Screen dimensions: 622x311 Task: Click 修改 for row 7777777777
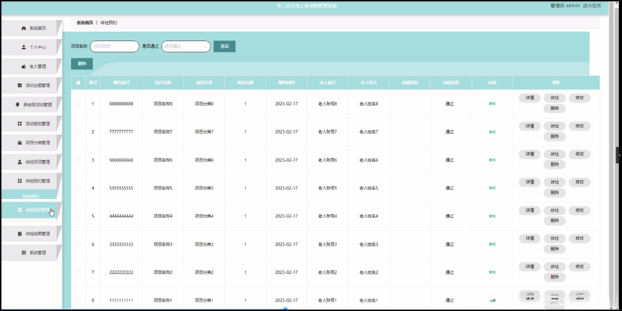[580, 126]
